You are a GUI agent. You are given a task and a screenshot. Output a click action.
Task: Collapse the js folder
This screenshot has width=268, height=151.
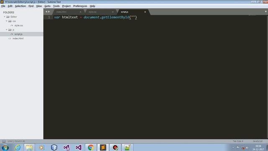click(x=7, y=30)
